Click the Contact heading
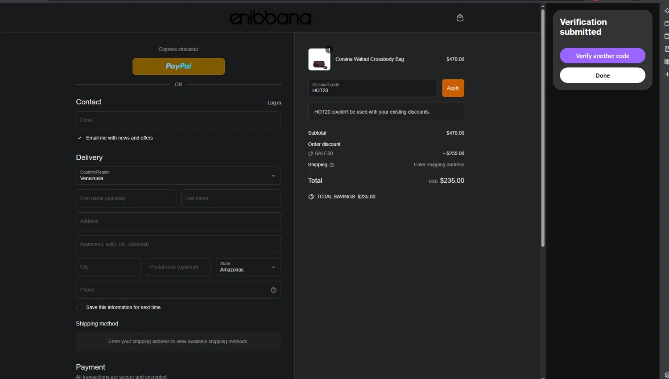 click(x=89, y=102)
